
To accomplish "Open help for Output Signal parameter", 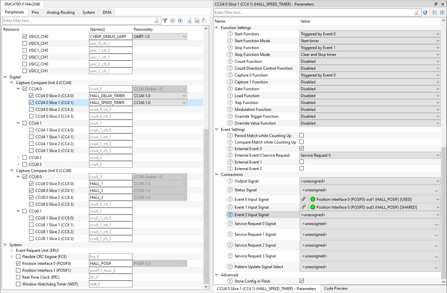I will point(230,181).
